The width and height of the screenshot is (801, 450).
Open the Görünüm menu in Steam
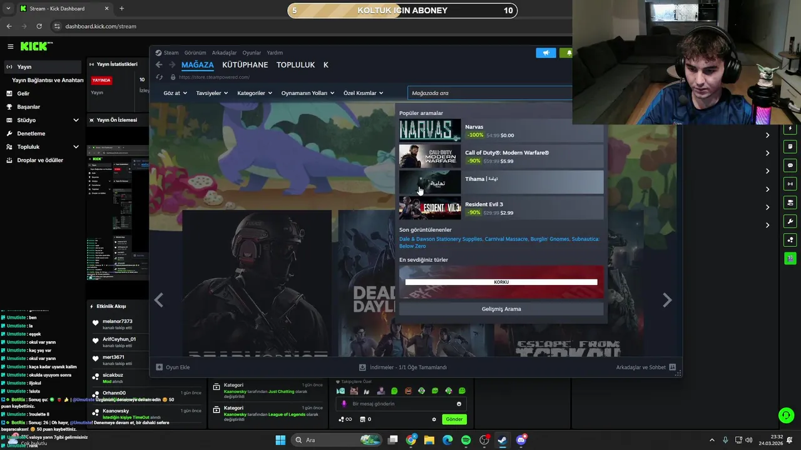tap(195, 53)
